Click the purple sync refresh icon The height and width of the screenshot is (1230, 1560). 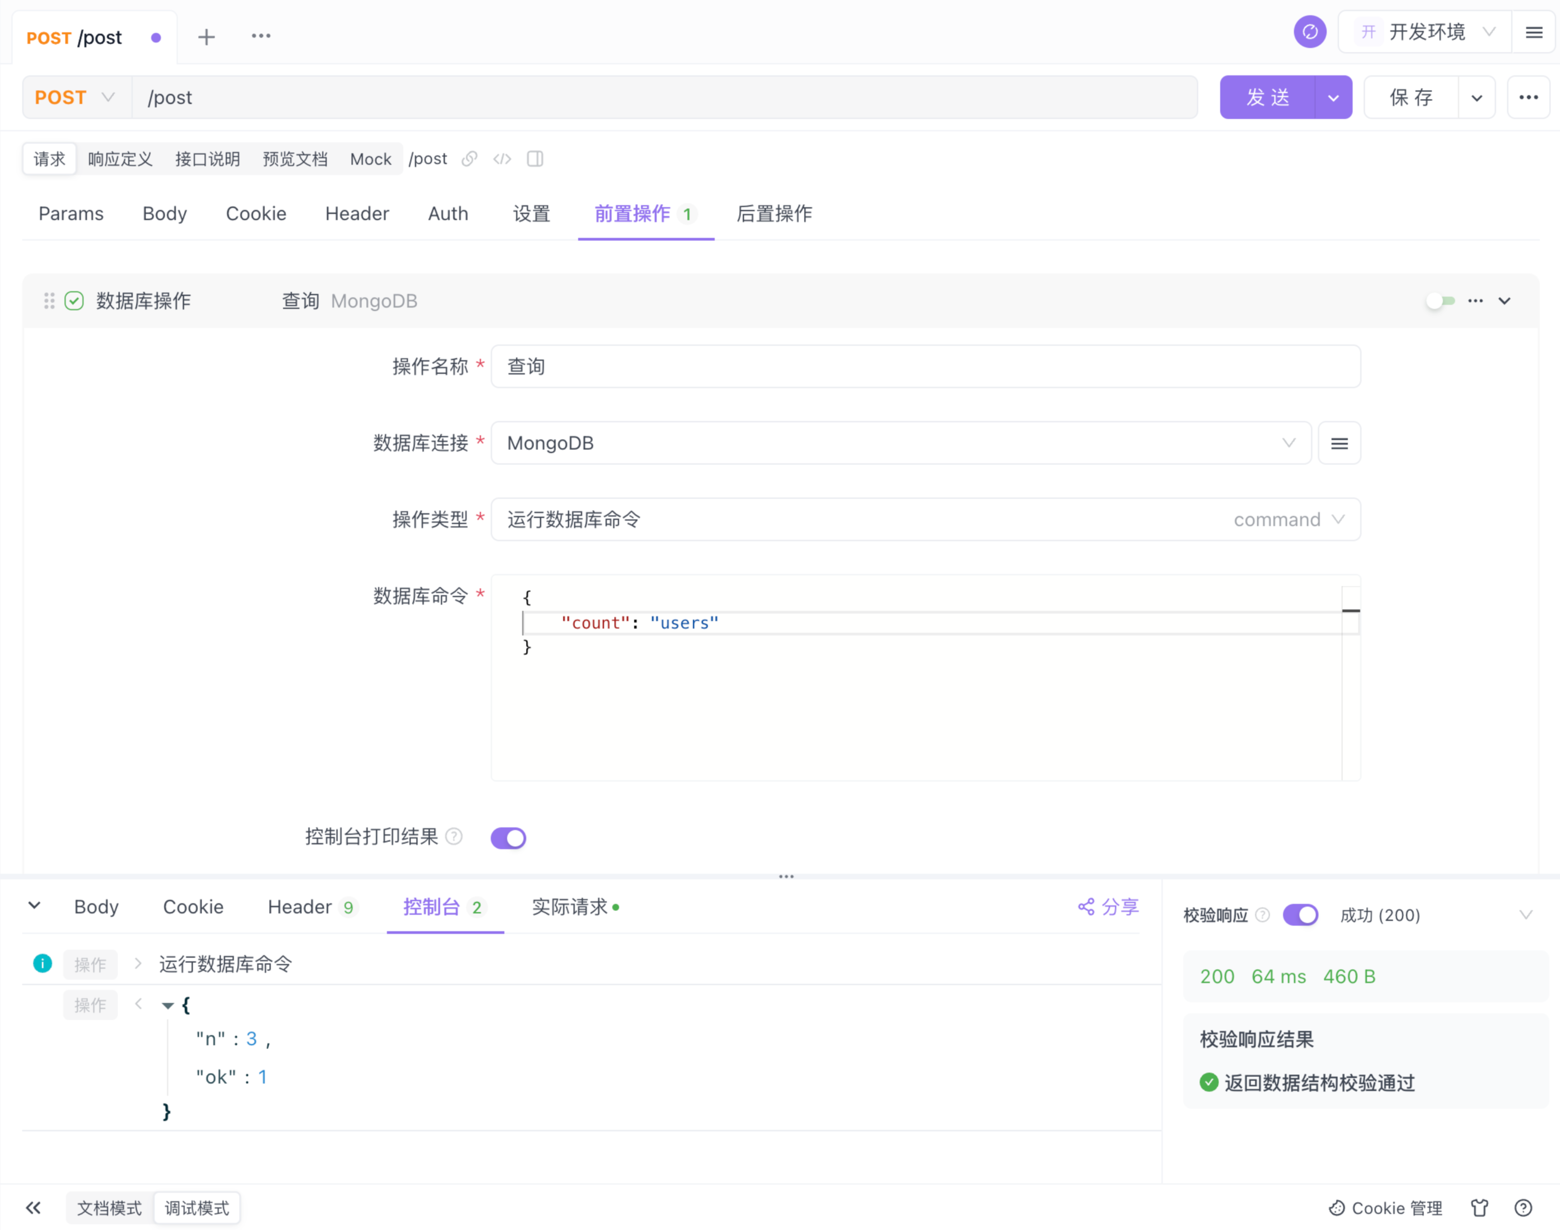[1310, 33]
